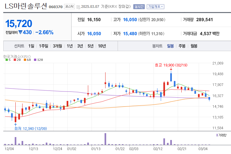The height and width of the screenshot is (154, 231).
Task: Select the 5년 line chart tab
Action: tap(91, 46)
